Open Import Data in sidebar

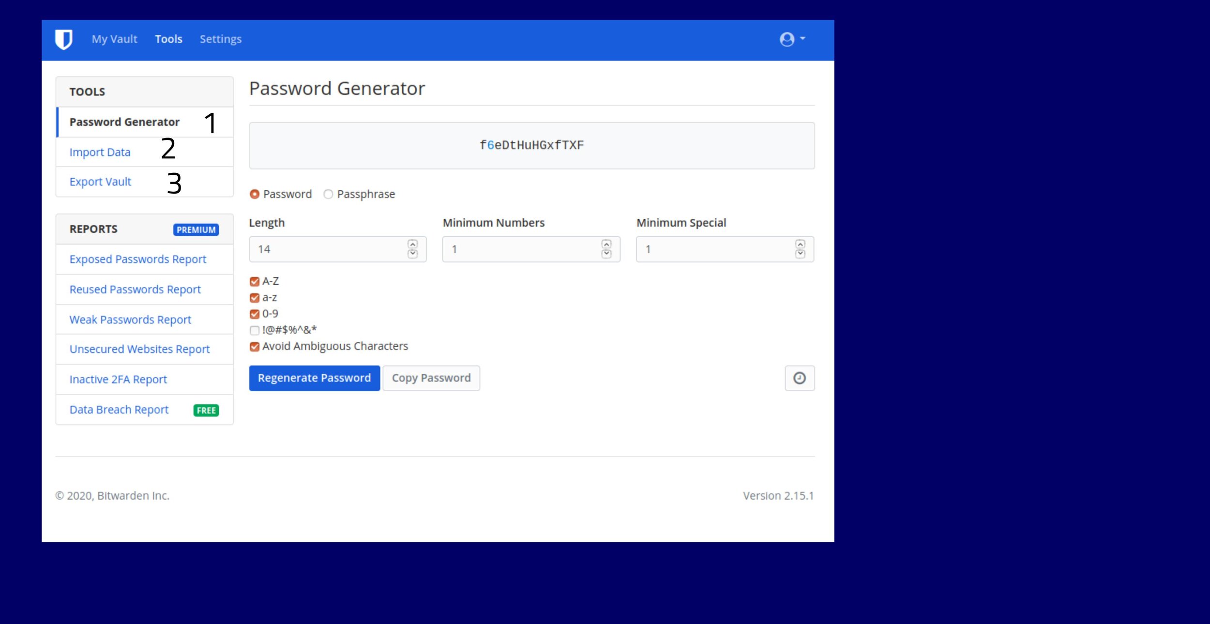145,152
